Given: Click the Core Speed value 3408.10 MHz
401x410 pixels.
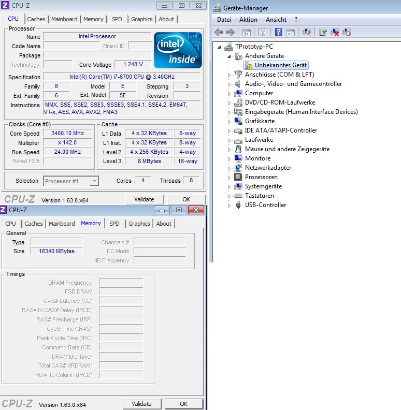Looking at the screenshot, I should click(67, 133).
